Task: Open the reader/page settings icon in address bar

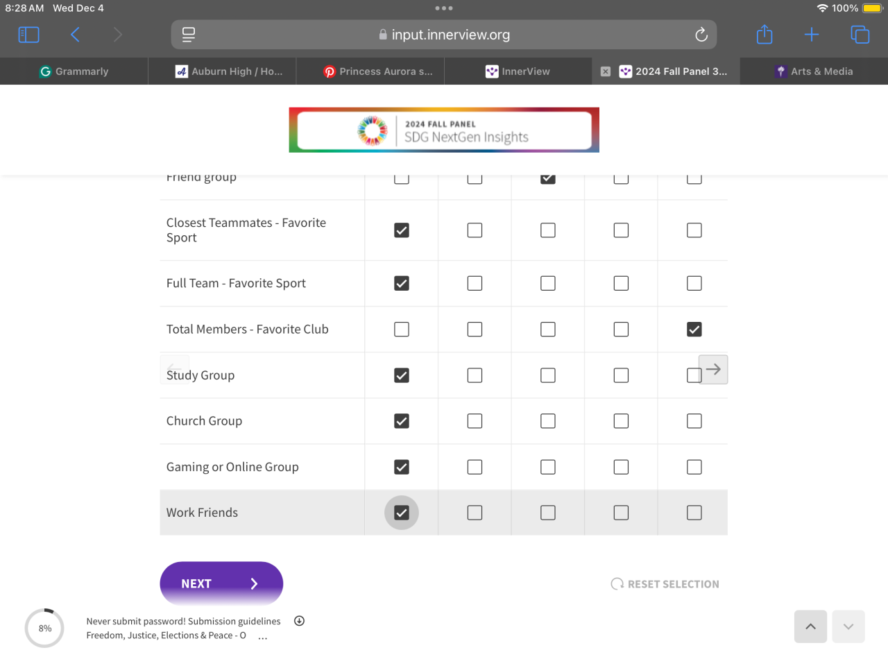Action: coord(189,35)
